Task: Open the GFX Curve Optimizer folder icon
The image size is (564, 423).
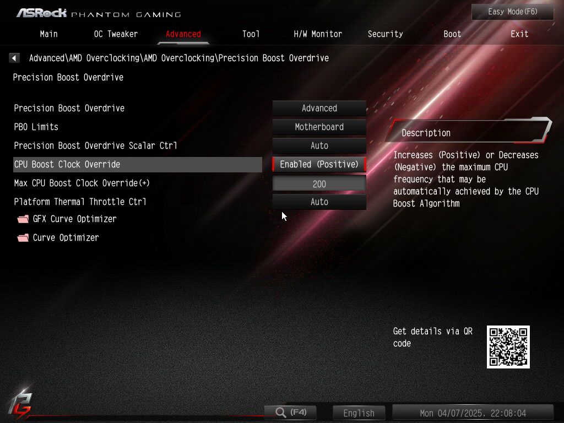Action: (x=23, y=219)
